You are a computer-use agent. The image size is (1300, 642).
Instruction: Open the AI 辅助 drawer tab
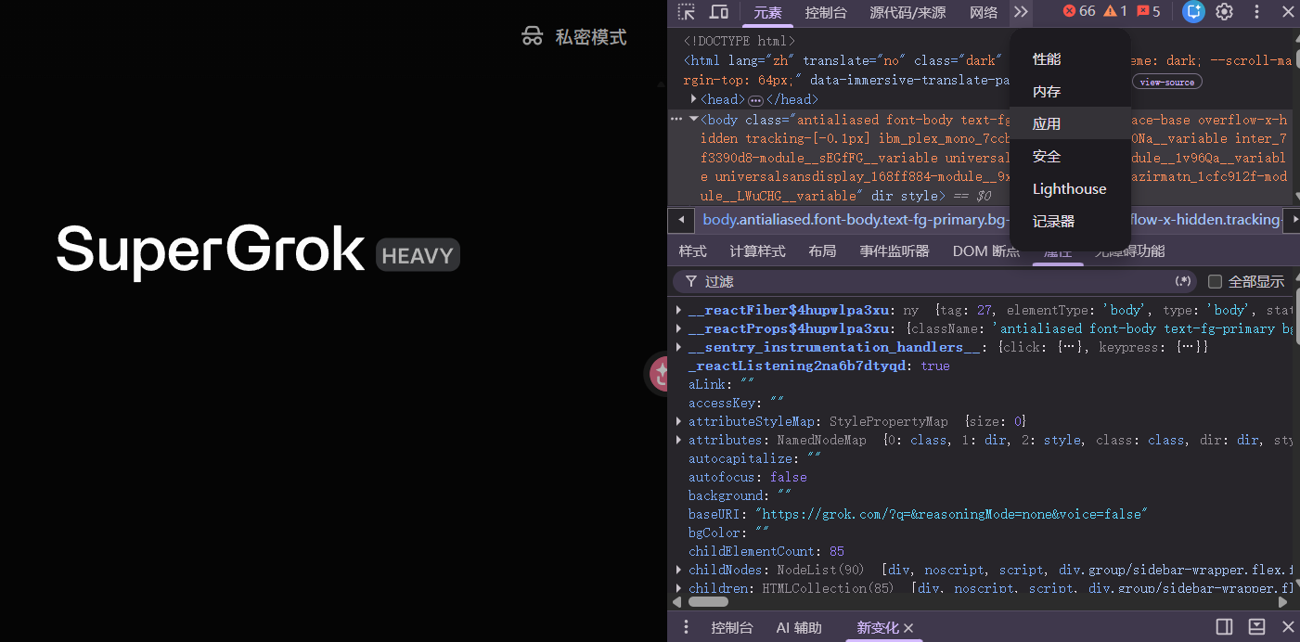click(x=799, y=628)
